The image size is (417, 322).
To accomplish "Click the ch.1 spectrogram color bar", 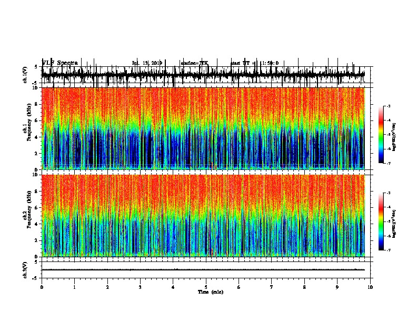I will (381, 135).
